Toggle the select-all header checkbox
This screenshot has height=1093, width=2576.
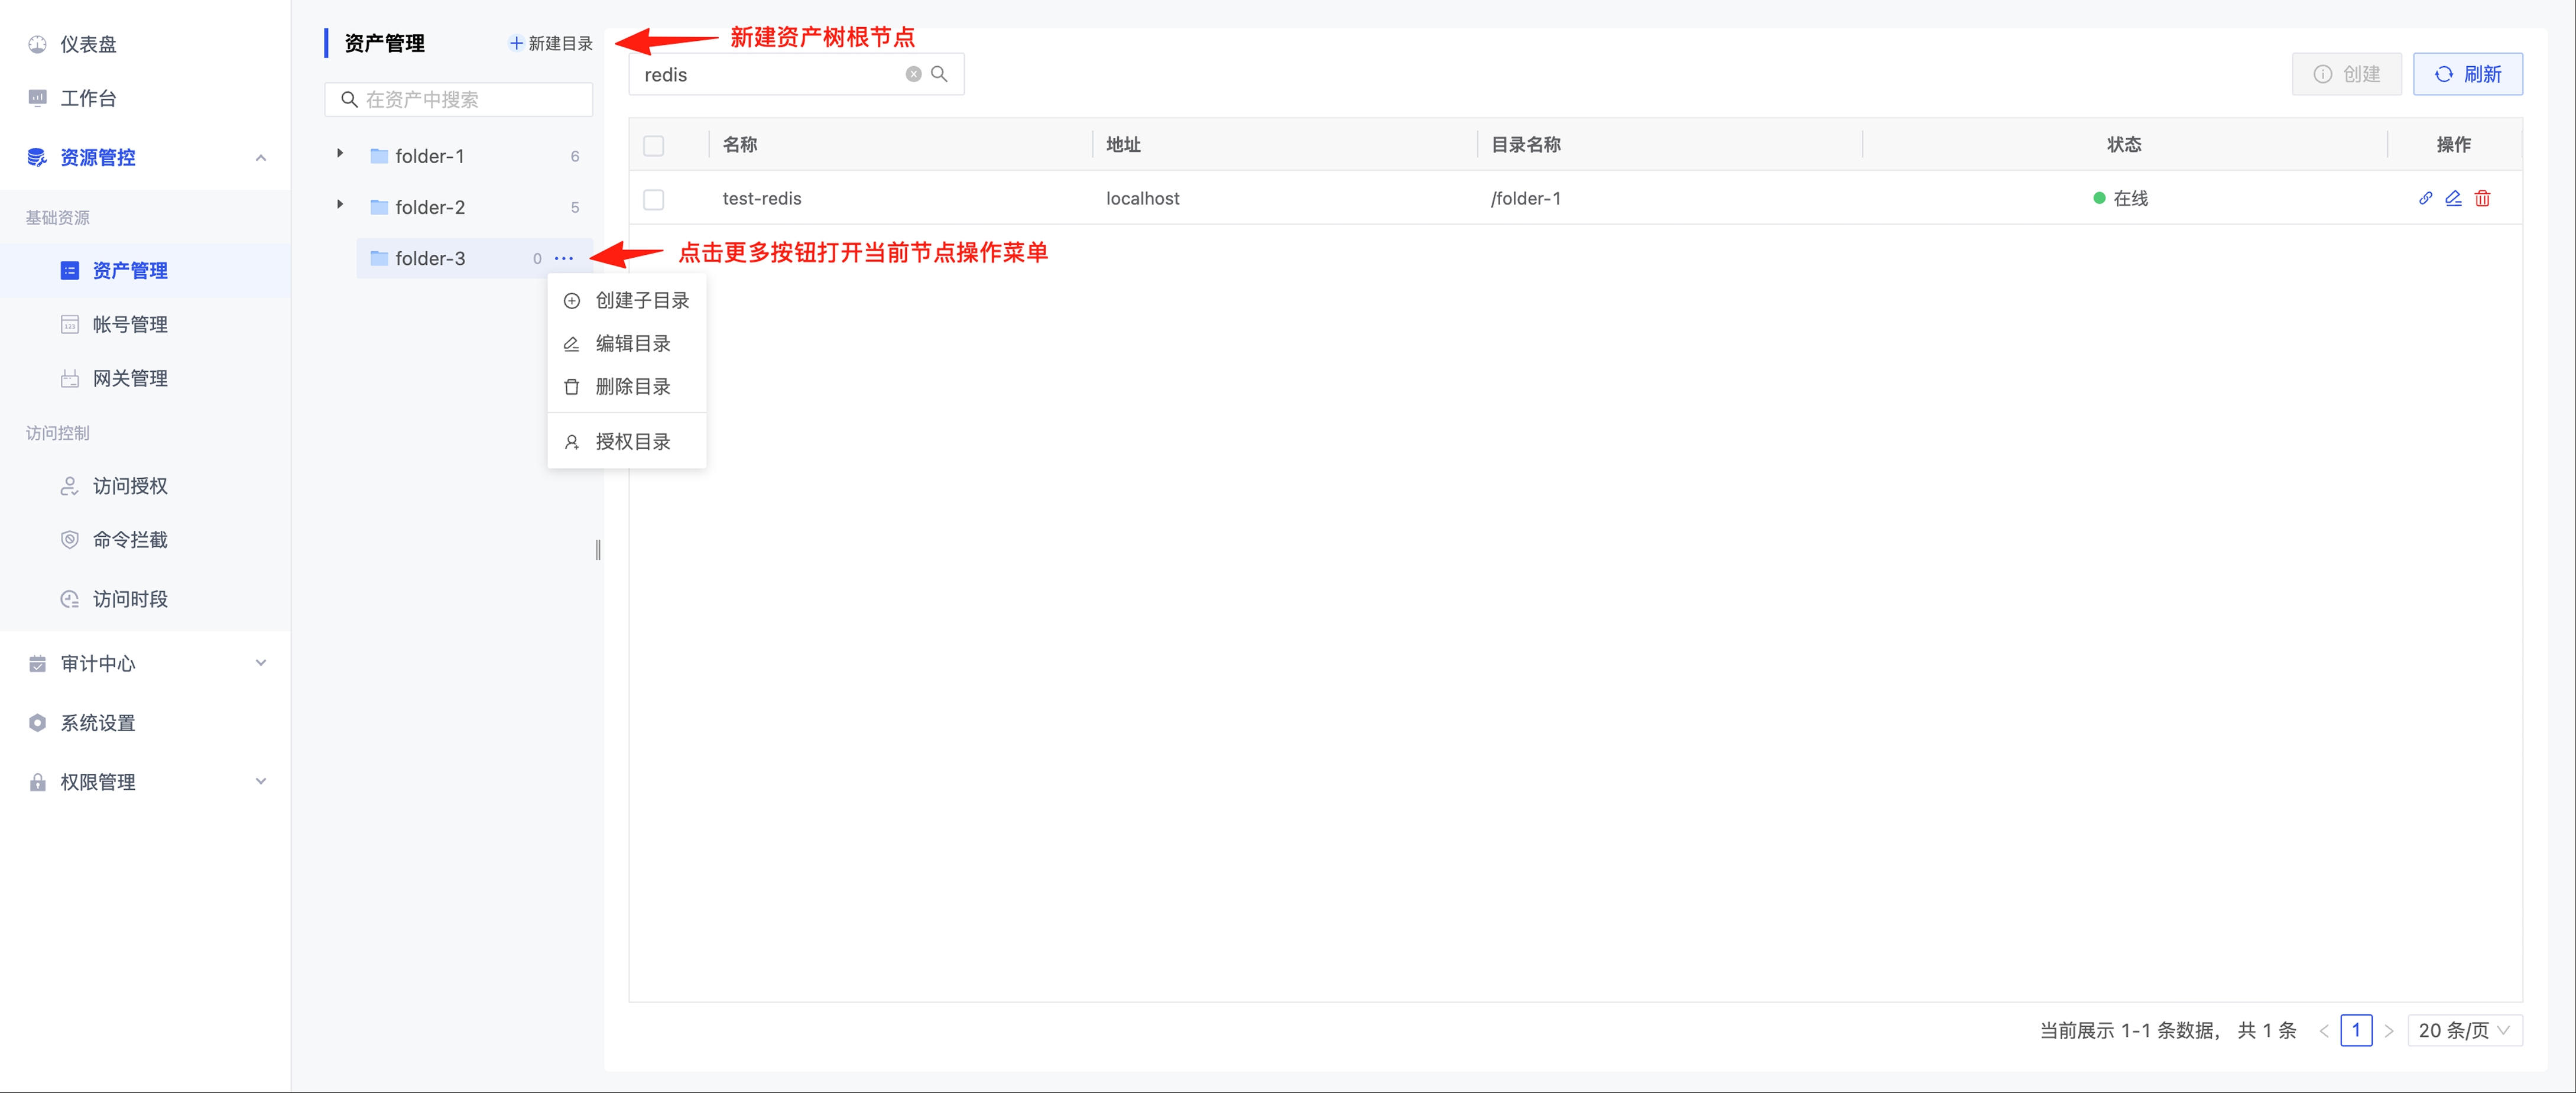[654, 146]
